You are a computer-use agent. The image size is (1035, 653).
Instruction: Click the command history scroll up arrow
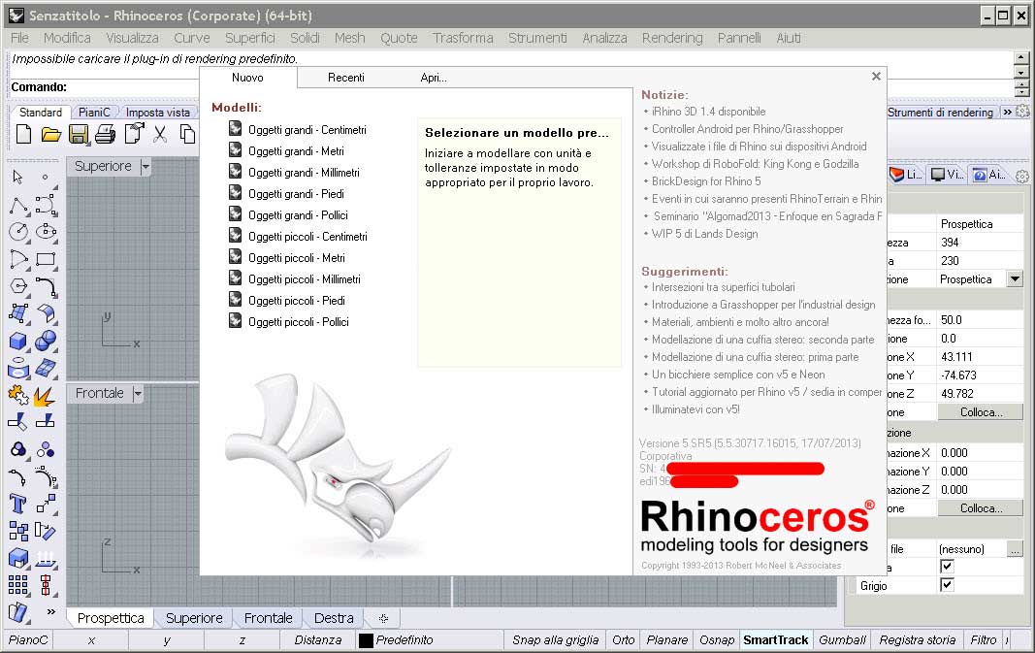tap(1021, 58)
